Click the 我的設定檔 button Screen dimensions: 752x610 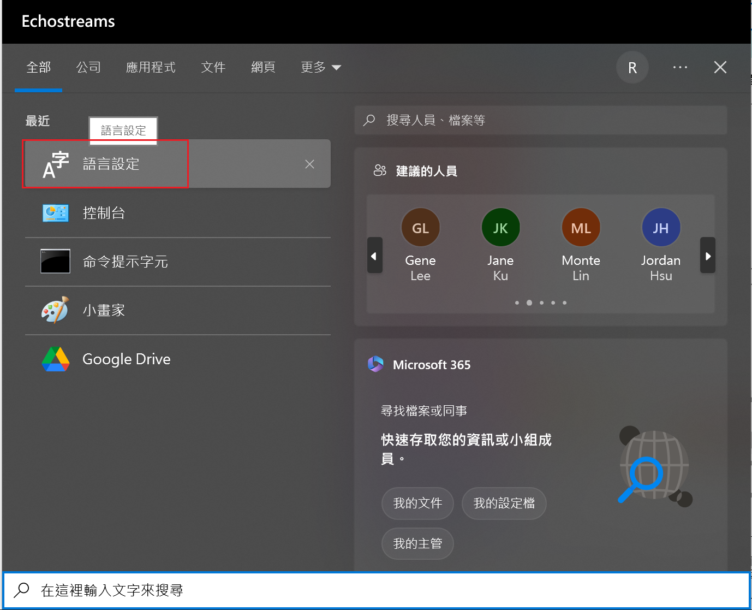504,503
